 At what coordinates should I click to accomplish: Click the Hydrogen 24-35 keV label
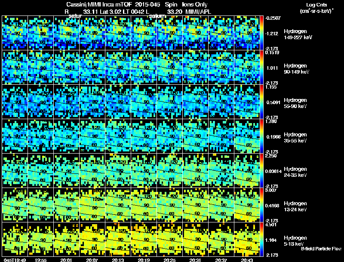[x=295, y=172]
